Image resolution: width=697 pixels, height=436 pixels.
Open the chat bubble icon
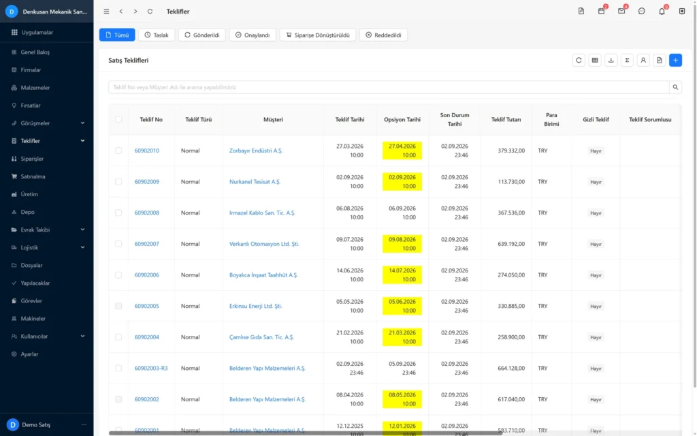(x=641, y=11)
